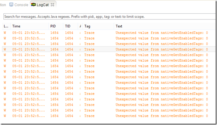This screenshot has width=217, height=125.
Task: Click the timestamp in the highlighted row
Action: pyautogui.click(x=29, y=49)
